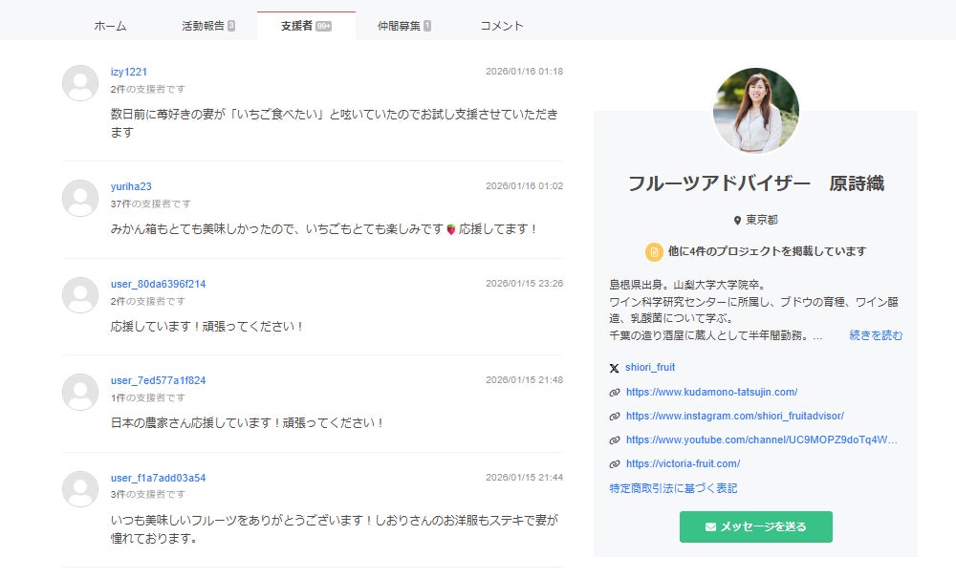Open username link yuriha23

(x=131, y=186)
